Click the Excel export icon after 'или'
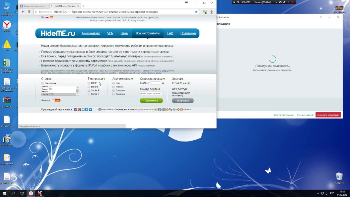Viewport: 350px width, 197px height. click(x=189, y=83)
